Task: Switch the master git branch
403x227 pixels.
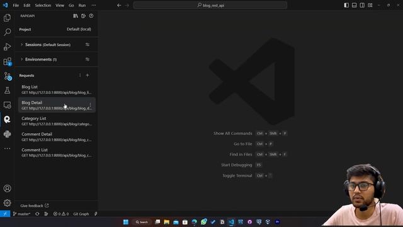Action: pos(21,214)
